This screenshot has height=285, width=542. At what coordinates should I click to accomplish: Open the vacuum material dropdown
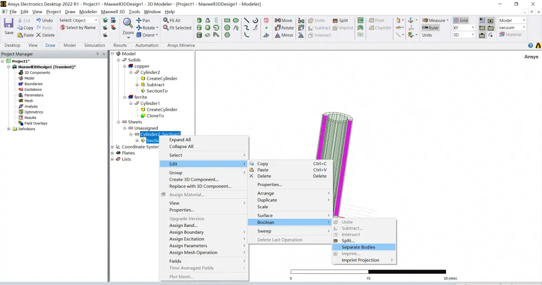coord(524,28)
